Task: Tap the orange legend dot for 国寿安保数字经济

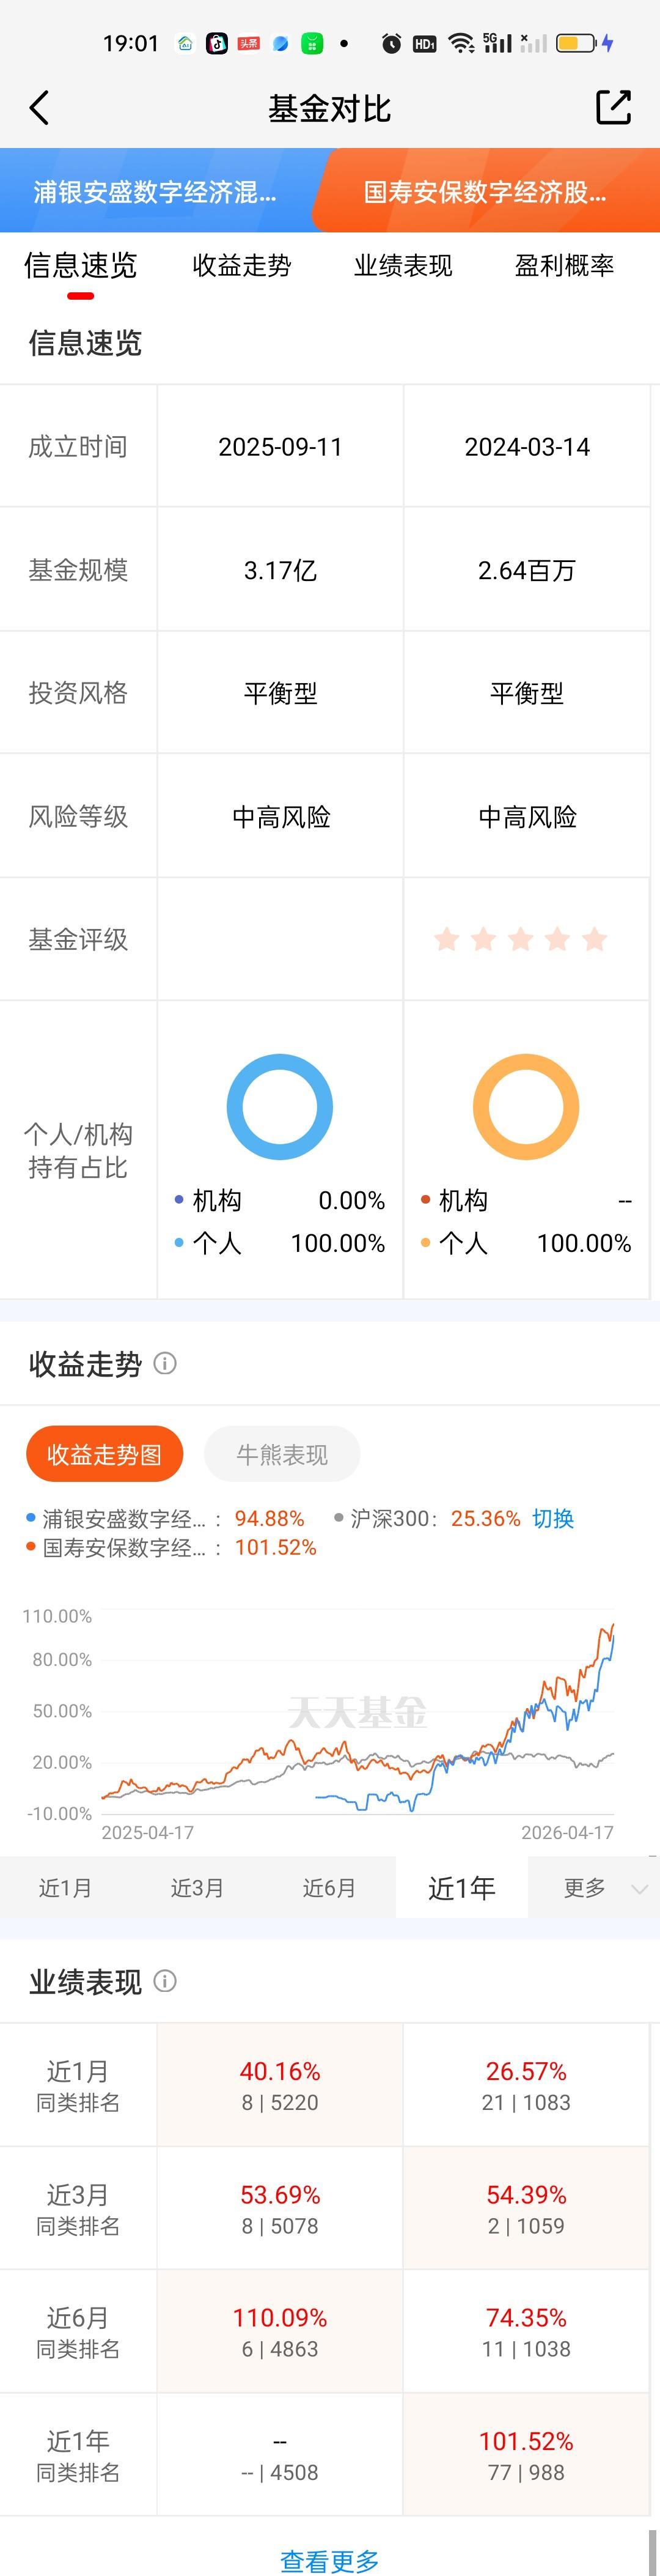Action: [x=30, y=1546]
